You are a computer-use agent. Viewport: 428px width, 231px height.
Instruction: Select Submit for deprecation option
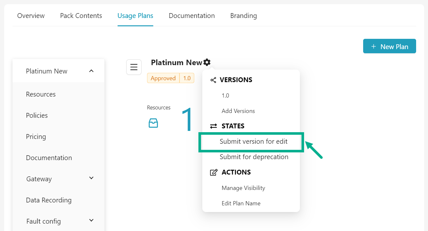[254, 157]
